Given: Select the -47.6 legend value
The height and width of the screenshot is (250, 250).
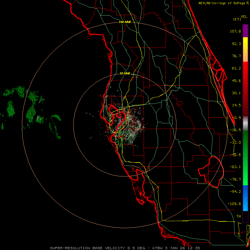Looking at the screenshot, I should click(x=235, y=155).
